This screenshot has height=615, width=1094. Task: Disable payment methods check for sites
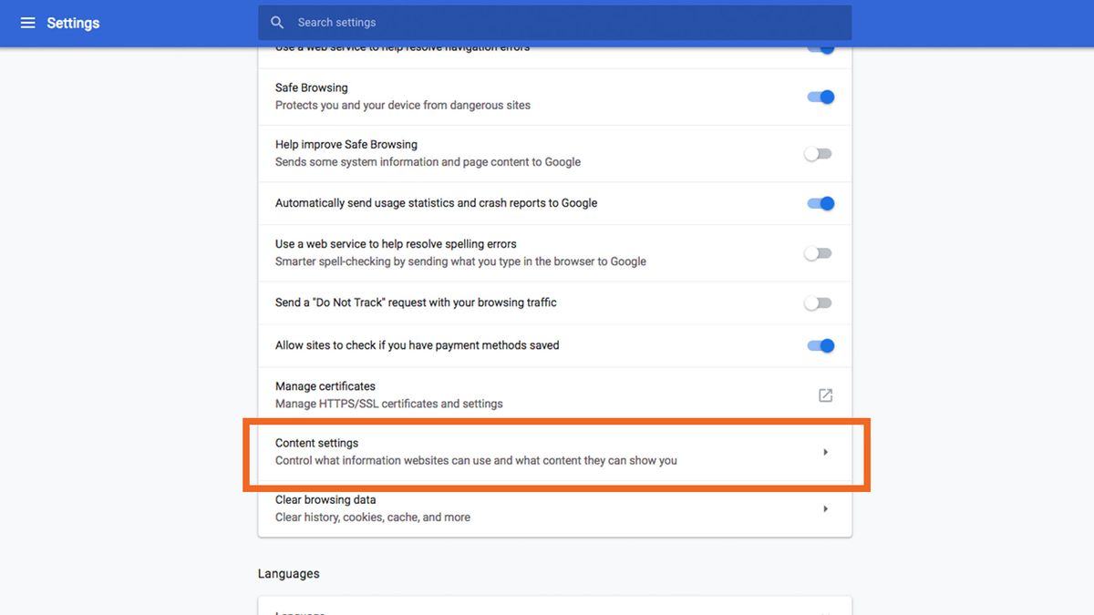820,345
